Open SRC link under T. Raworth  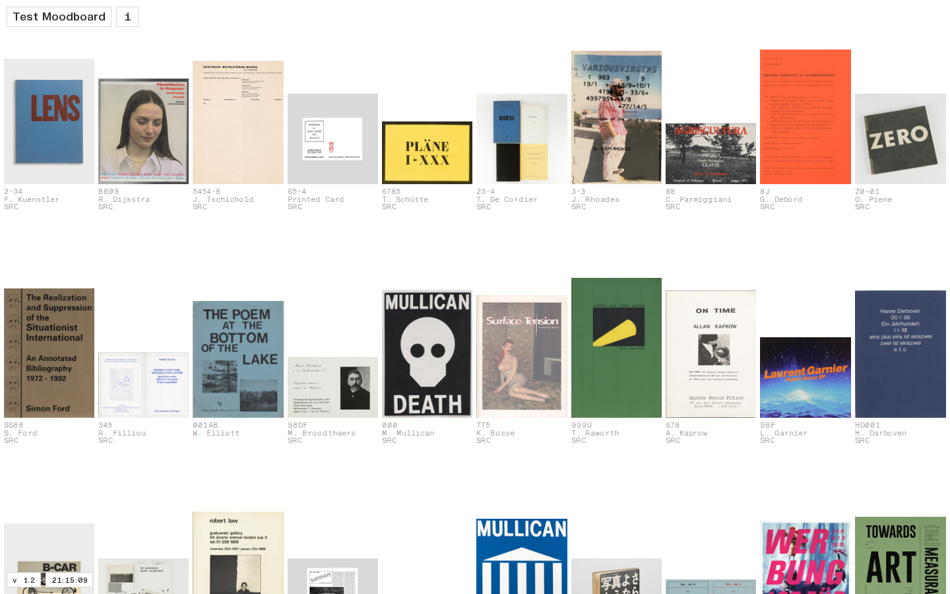[x=579, y=441]
